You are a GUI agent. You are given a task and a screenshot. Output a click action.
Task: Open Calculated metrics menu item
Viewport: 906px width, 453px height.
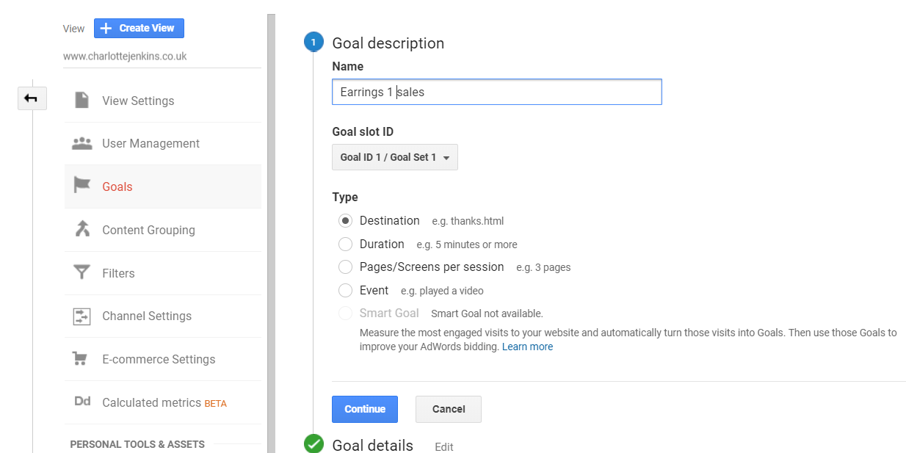[x=163, y=402]
